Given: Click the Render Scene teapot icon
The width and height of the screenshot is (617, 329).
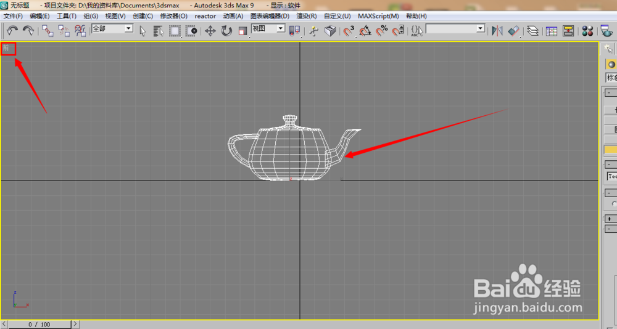Looking at the screenshot, I should 607,31.
